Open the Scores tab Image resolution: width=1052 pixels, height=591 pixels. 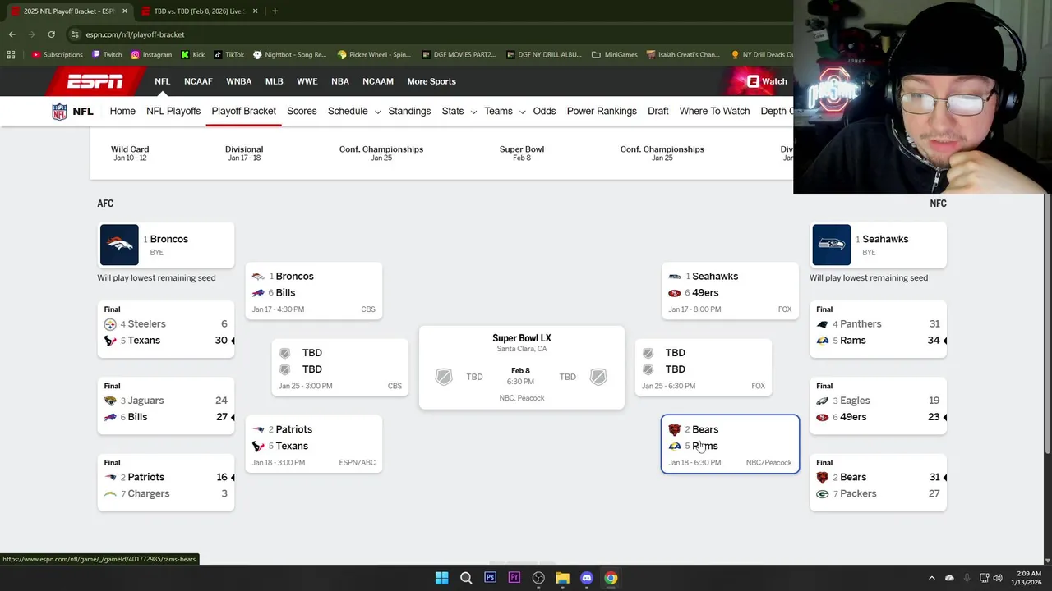(x=302, y=111)
